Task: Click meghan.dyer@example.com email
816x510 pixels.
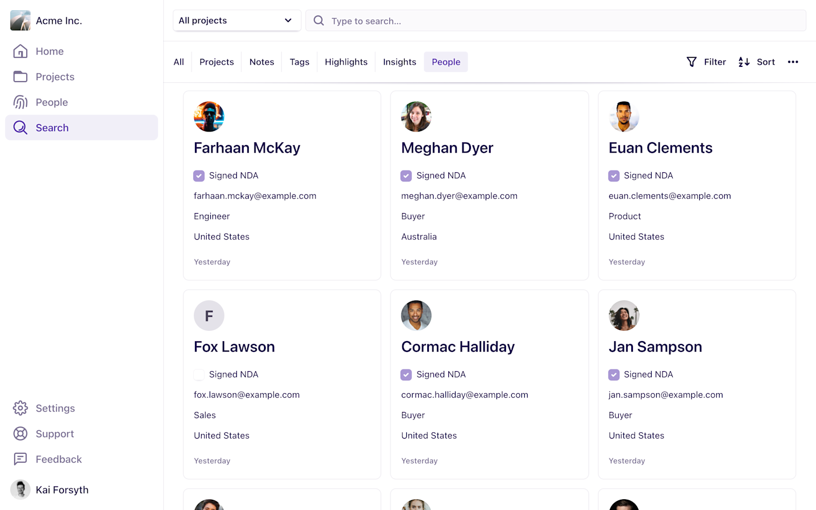Action: (459, 196)
